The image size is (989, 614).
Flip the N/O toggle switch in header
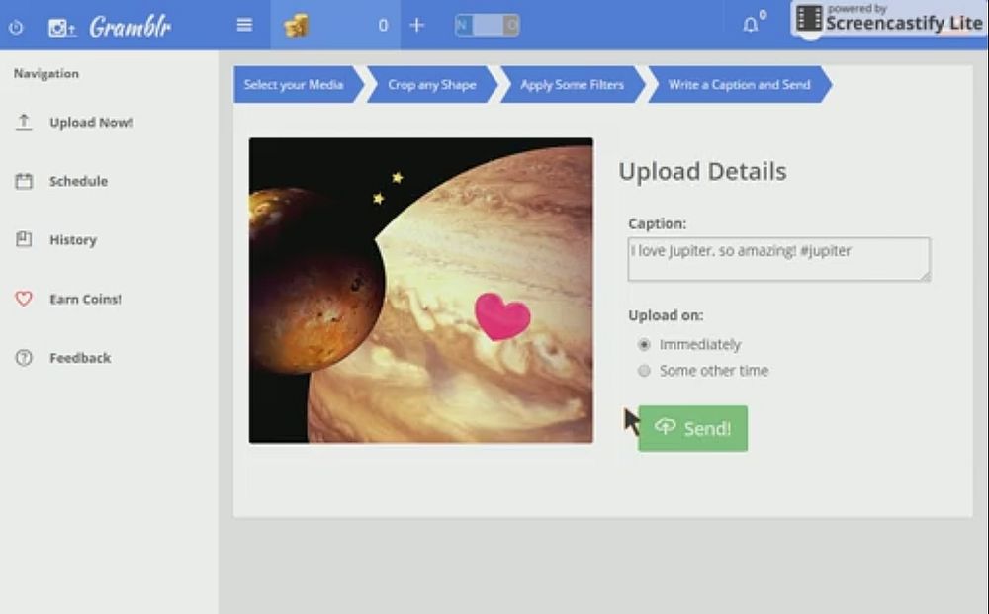[x=487, y=26]
